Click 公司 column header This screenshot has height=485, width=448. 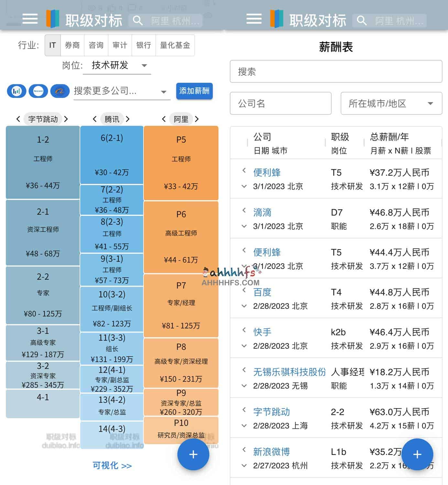262,137
